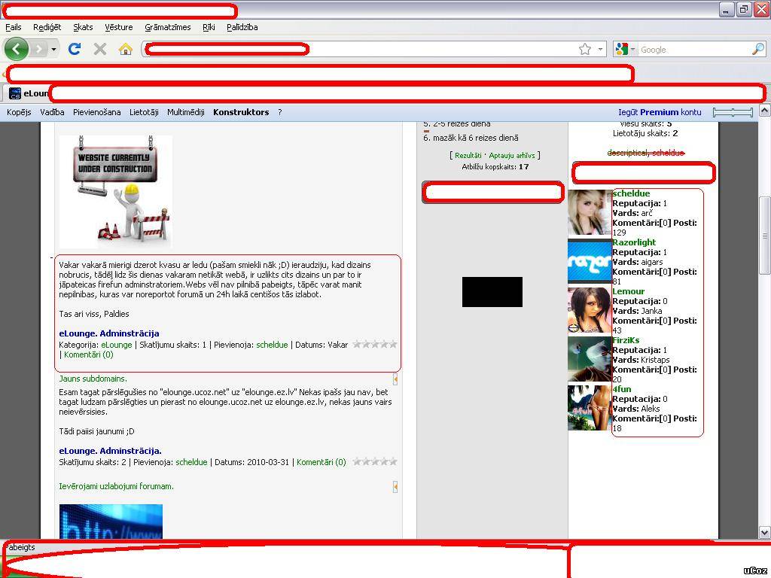Open the Vēsture menu
Image resolution: width=771 pixels, height=578 pixels.
[118, 27]
